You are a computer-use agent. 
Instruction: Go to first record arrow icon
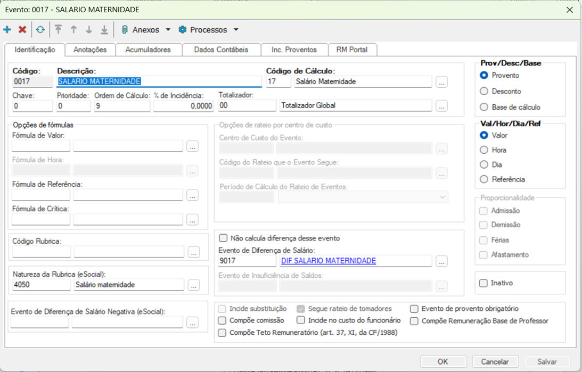coord(59,30)
